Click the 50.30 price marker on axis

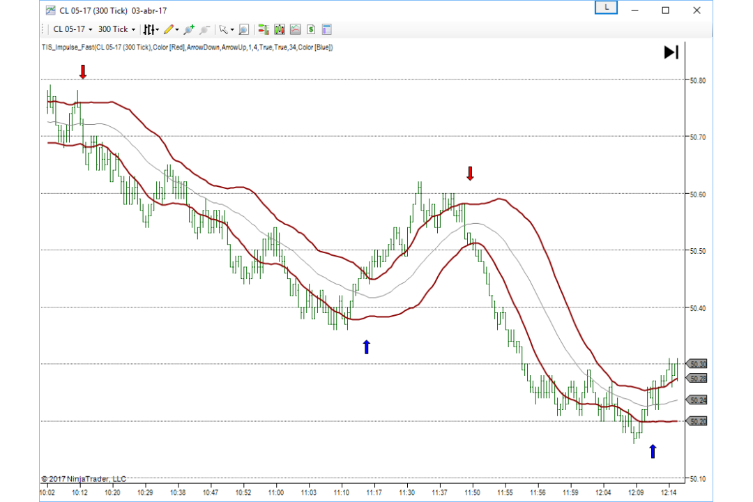(x=697, y=364)
